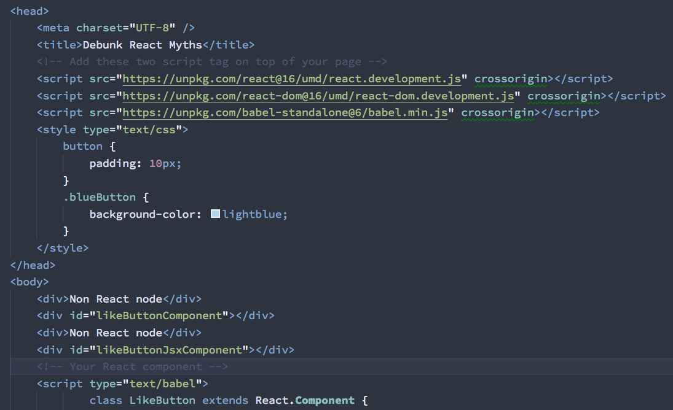Open the babel.min.js unpkg link
This screenshot has height=410, width=673.
pyautogui.click(x=283, y=112)
